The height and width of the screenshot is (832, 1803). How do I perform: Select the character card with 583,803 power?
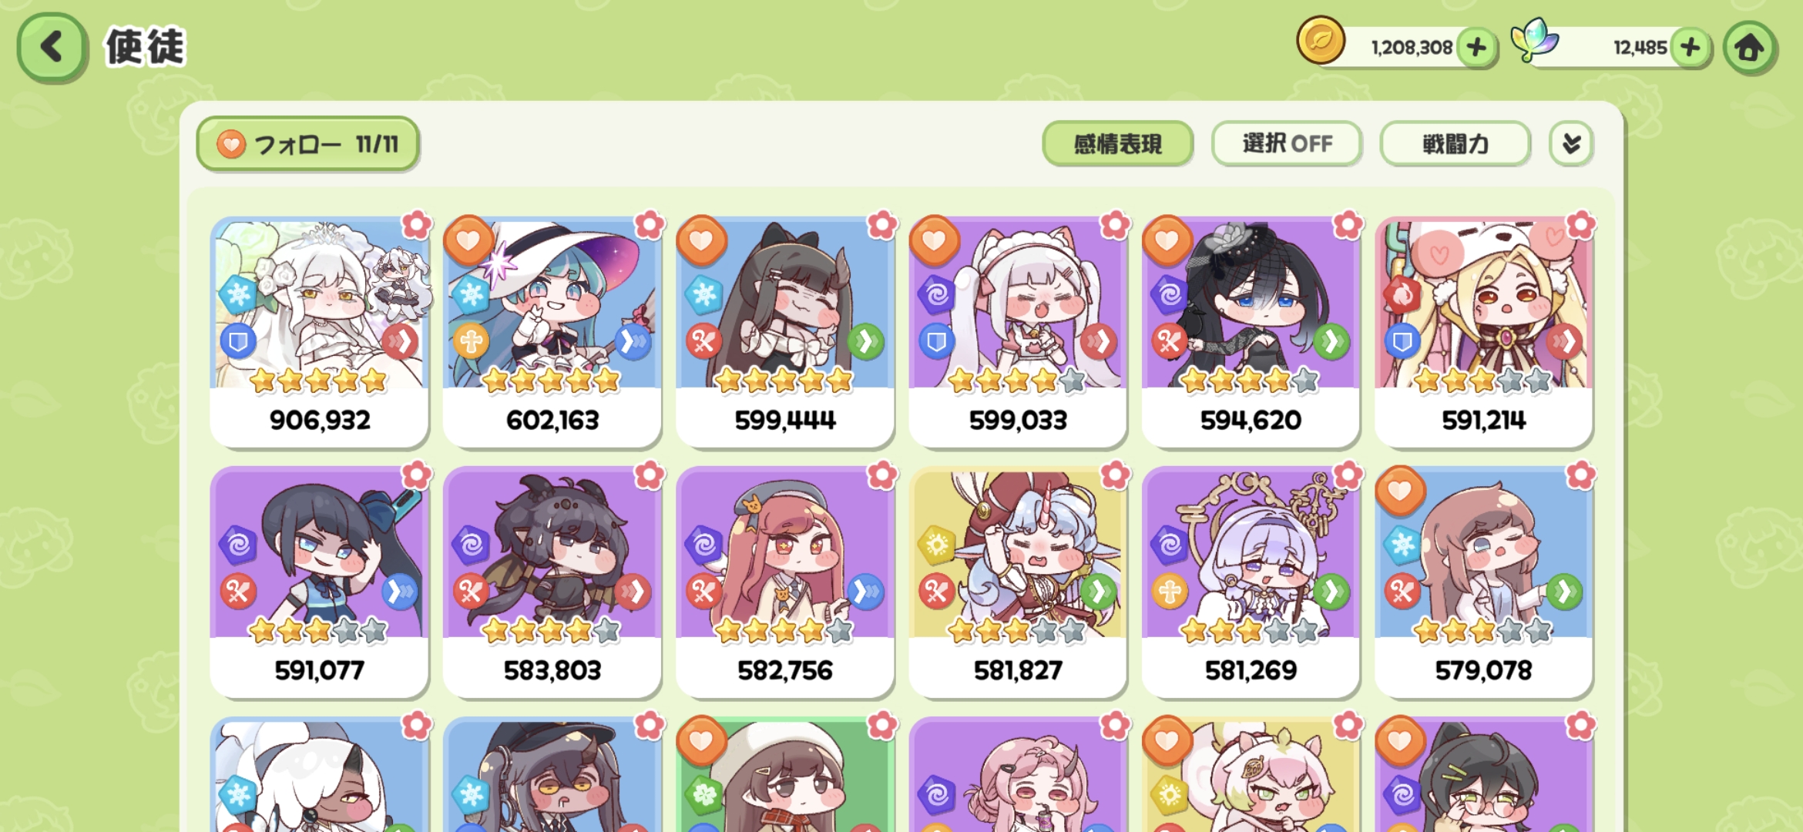(552, 583)
